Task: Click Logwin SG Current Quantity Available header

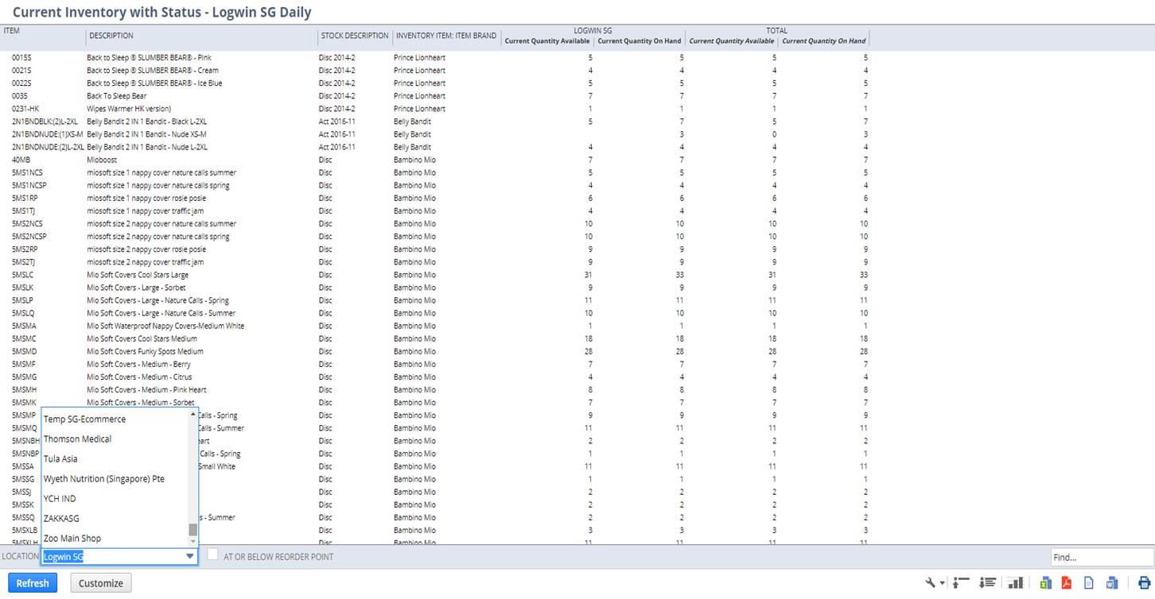Action: (x=547, y=41)
